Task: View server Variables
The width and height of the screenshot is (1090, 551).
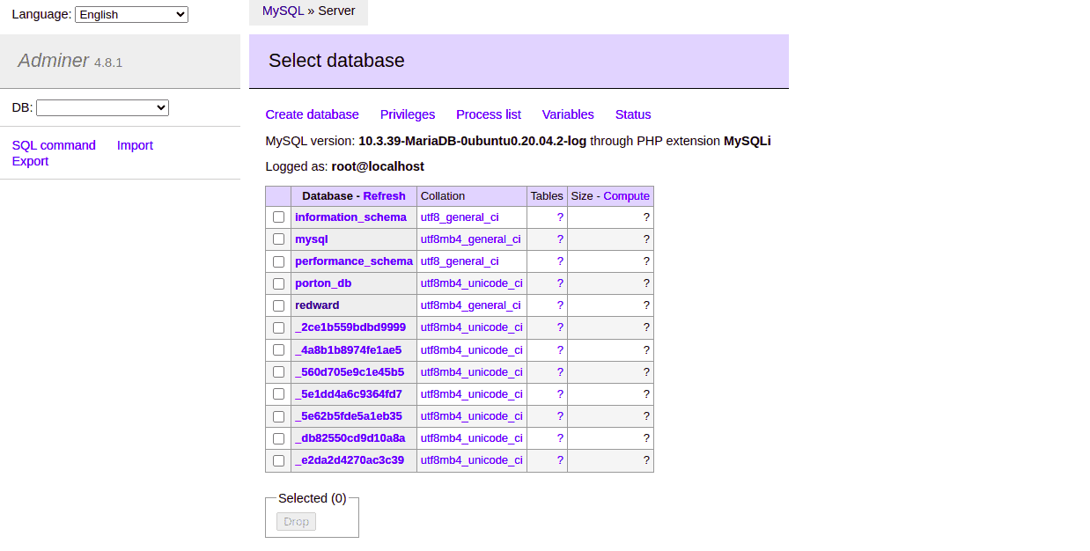Action: coord(568,114)
